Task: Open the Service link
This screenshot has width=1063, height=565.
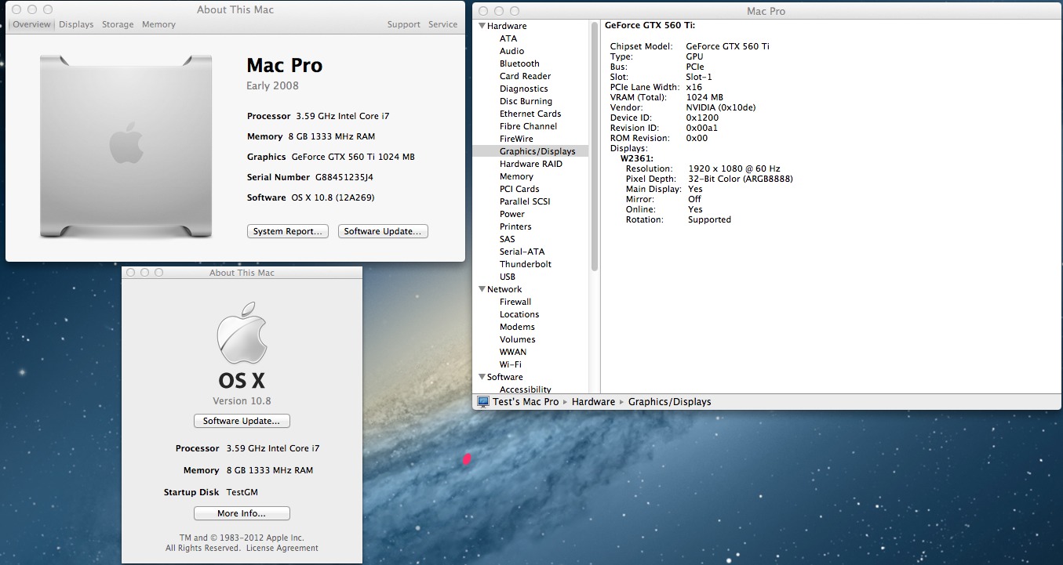Action: click(442, 24)
